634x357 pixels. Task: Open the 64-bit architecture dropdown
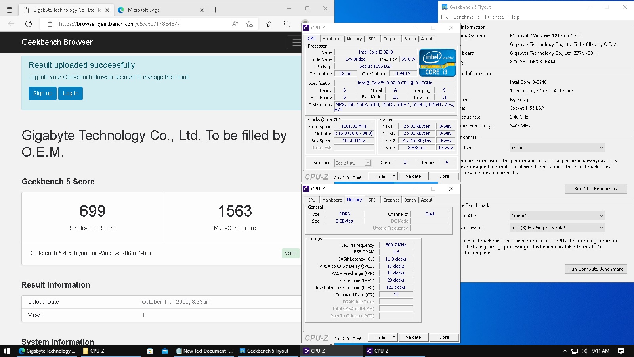pyautogui.click(x=557, y=148)
